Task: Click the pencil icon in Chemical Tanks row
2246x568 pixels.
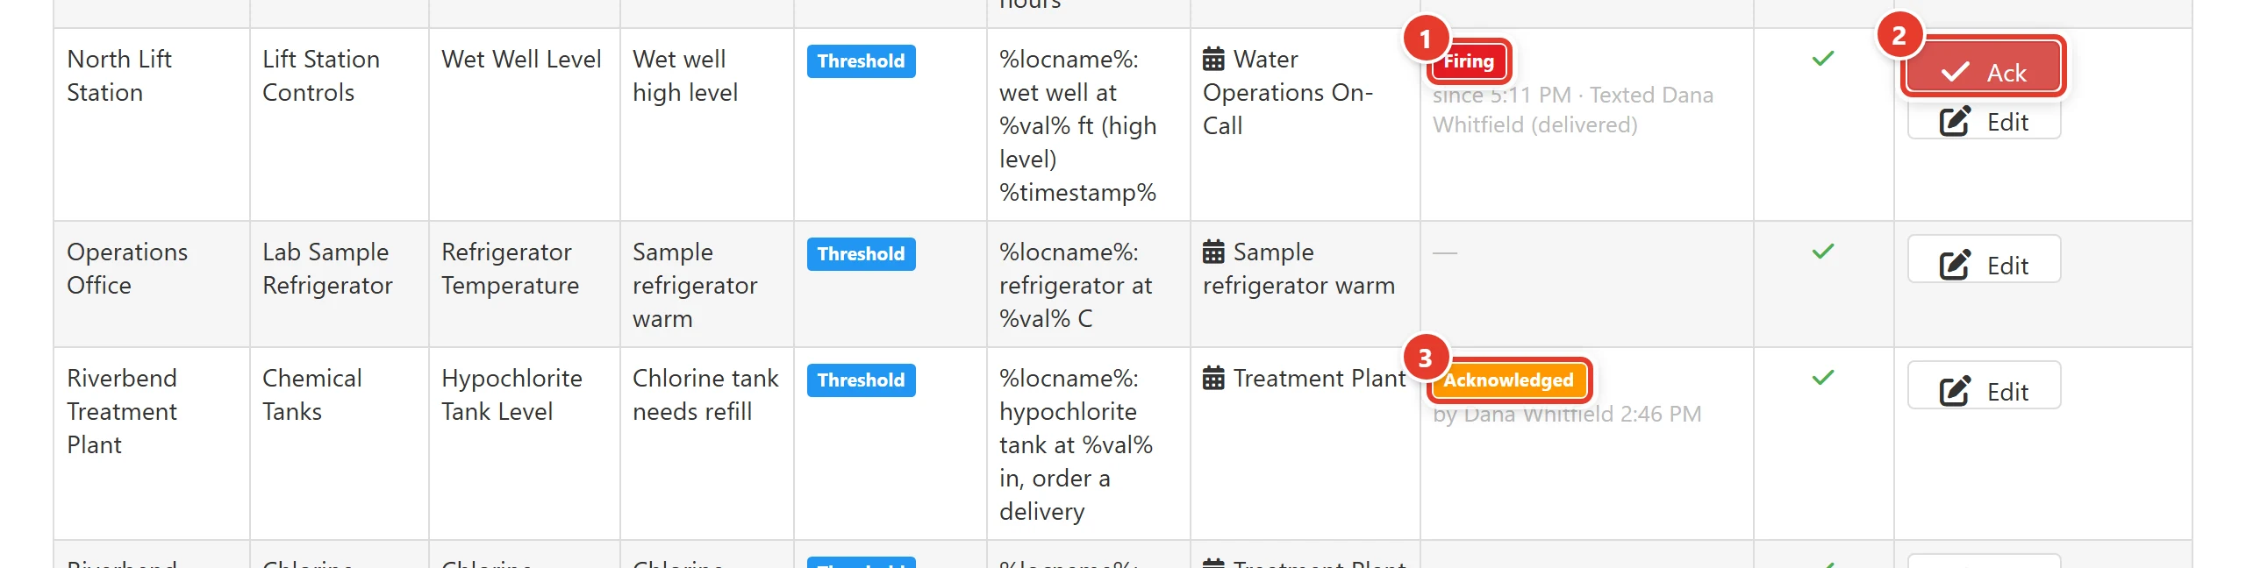Action: pos(1955,390)
